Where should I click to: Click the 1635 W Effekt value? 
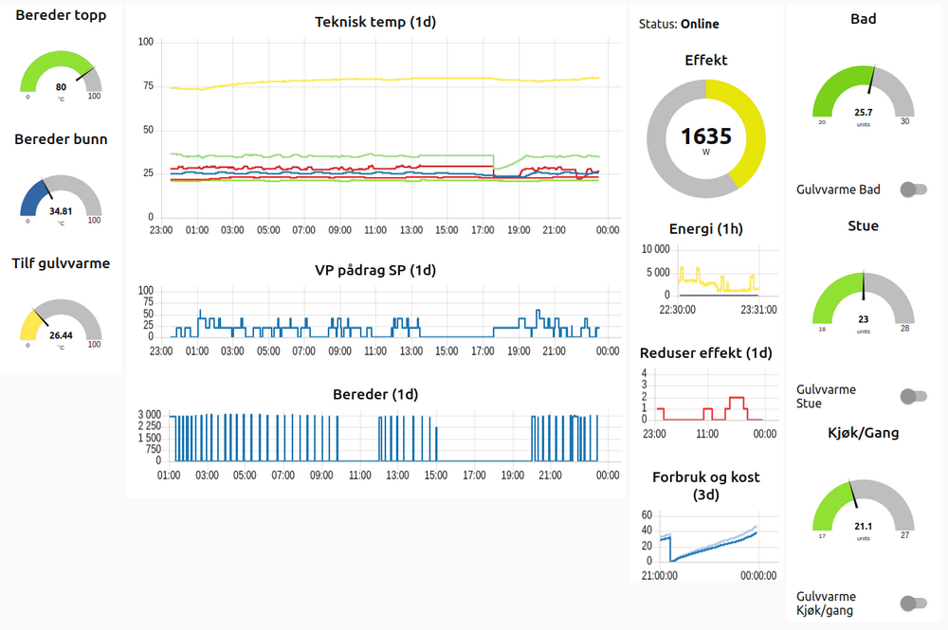[x=706, y=138]
